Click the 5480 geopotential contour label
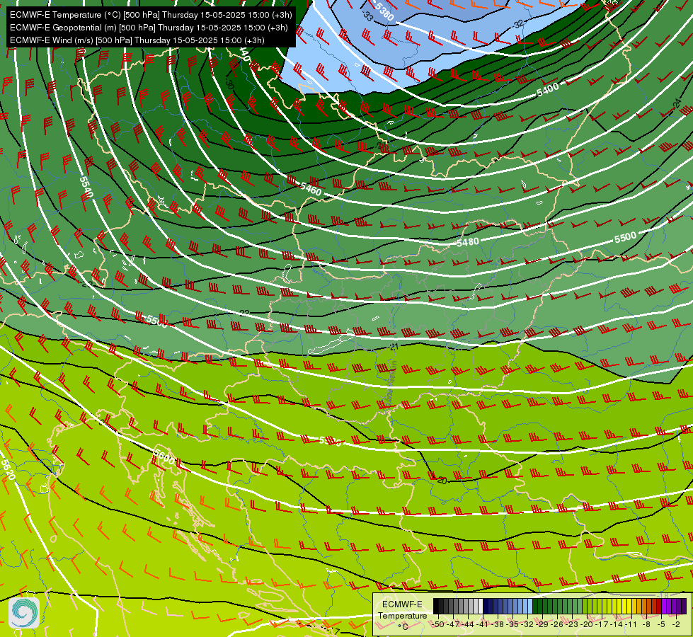Image resolution: width=693 pixels, height=637 pixels. click(x=468, y=242)
